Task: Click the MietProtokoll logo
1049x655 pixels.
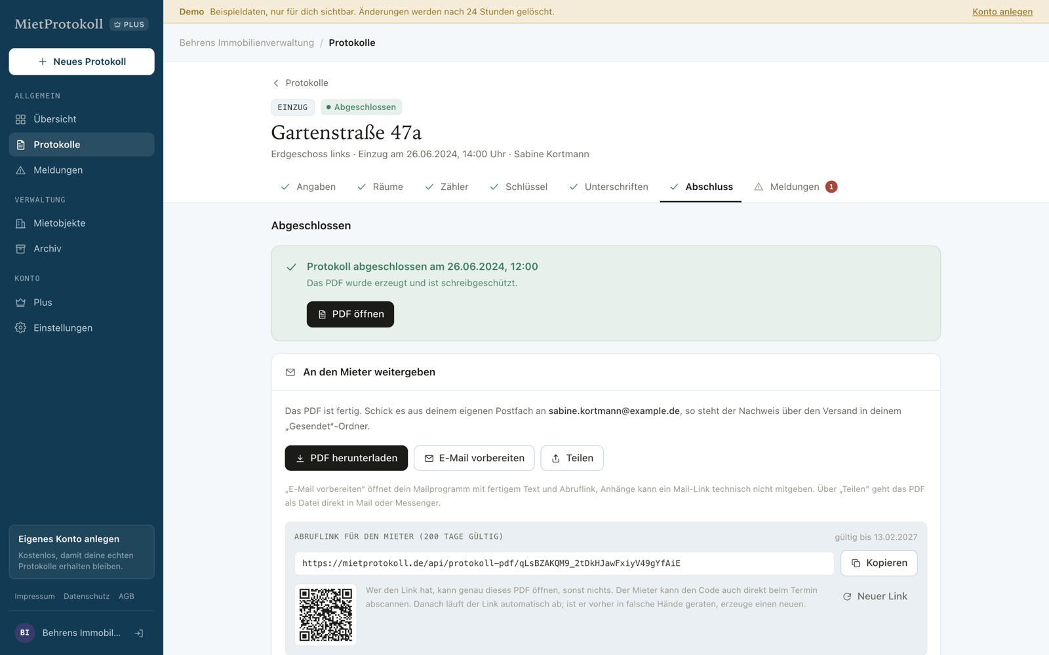Action: click(59, 24)
